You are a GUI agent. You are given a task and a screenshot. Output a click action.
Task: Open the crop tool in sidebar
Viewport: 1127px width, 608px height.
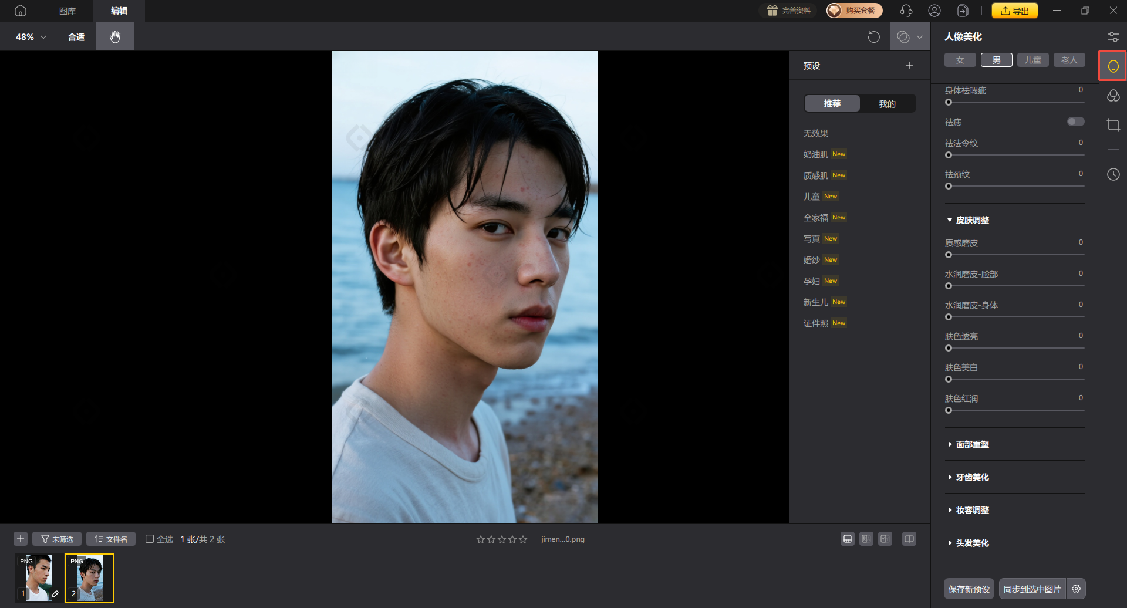pyautogui.click(x=1113, y=125)
